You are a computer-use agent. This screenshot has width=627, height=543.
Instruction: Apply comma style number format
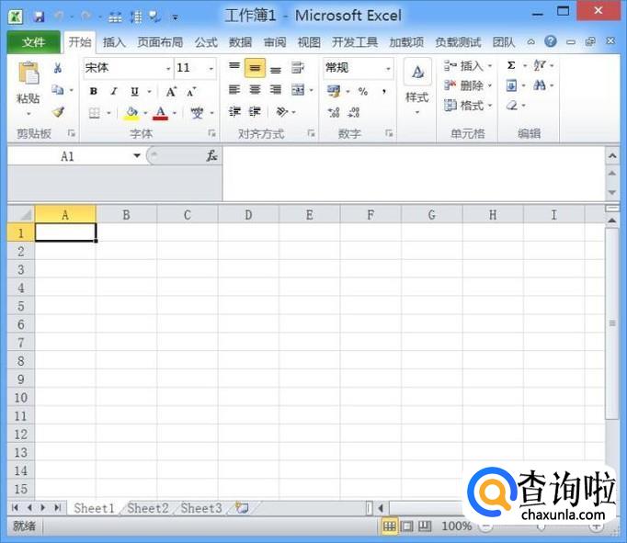coord(384,92)
